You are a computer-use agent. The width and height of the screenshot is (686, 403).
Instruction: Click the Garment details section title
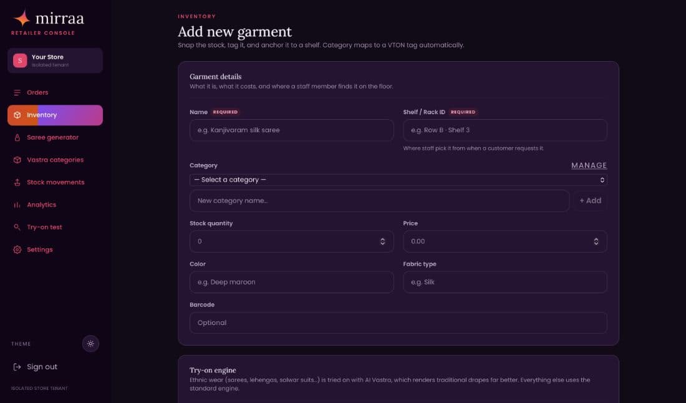point(215,77)
